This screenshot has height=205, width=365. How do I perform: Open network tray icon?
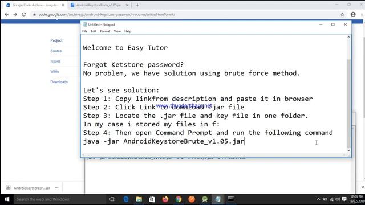(x=331, y=199)
